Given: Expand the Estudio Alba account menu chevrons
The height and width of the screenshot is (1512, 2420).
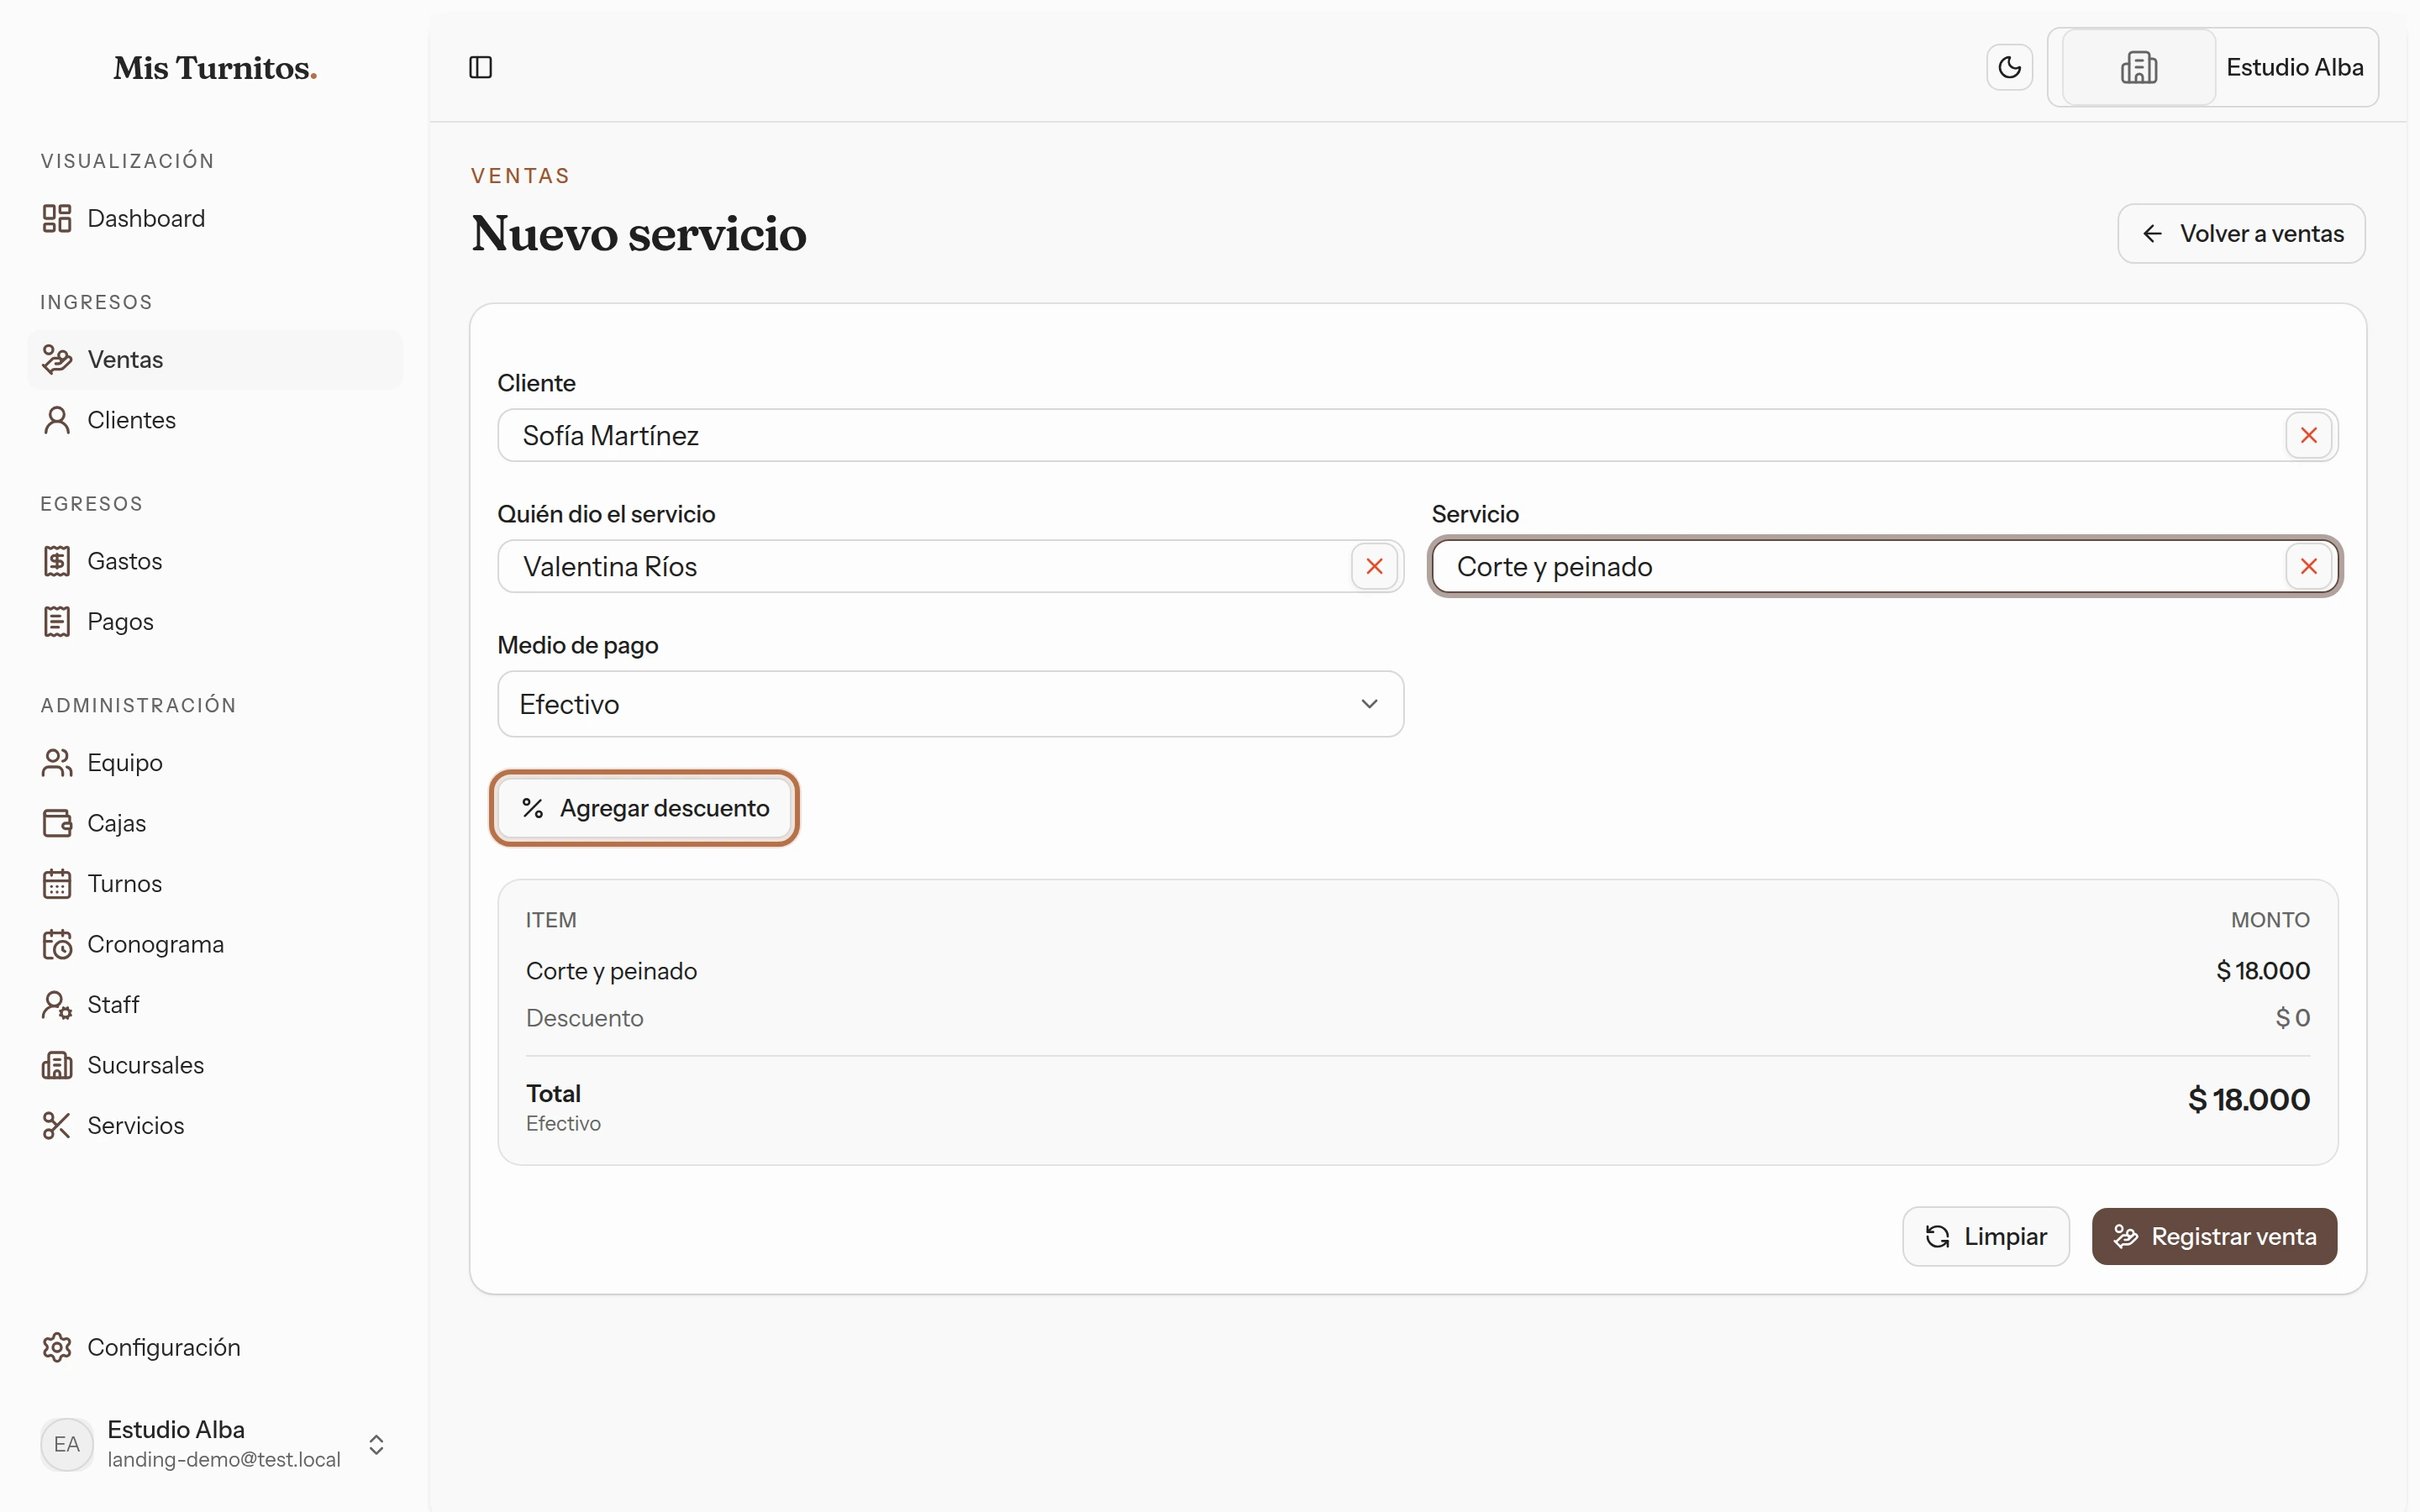Looking at the screenshot, I should [376, 1444].
